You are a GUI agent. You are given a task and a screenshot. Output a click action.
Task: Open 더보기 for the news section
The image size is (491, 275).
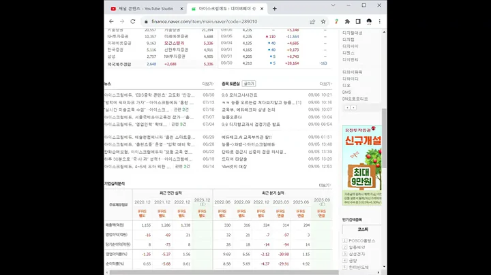pyautogui.click(x=208, y=84)
